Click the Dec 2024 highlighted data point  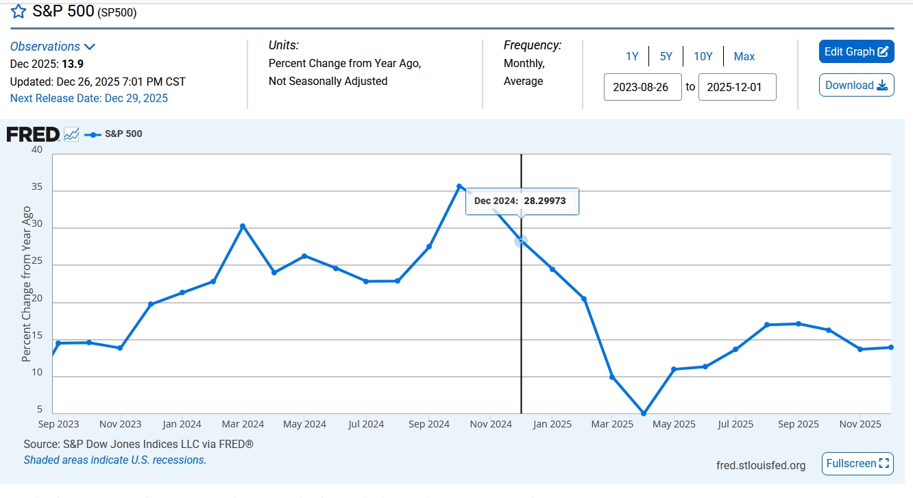521,240
